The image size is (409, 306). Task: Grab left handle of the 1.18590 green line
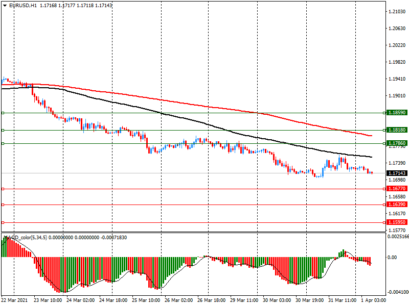(x=3, y=113)
